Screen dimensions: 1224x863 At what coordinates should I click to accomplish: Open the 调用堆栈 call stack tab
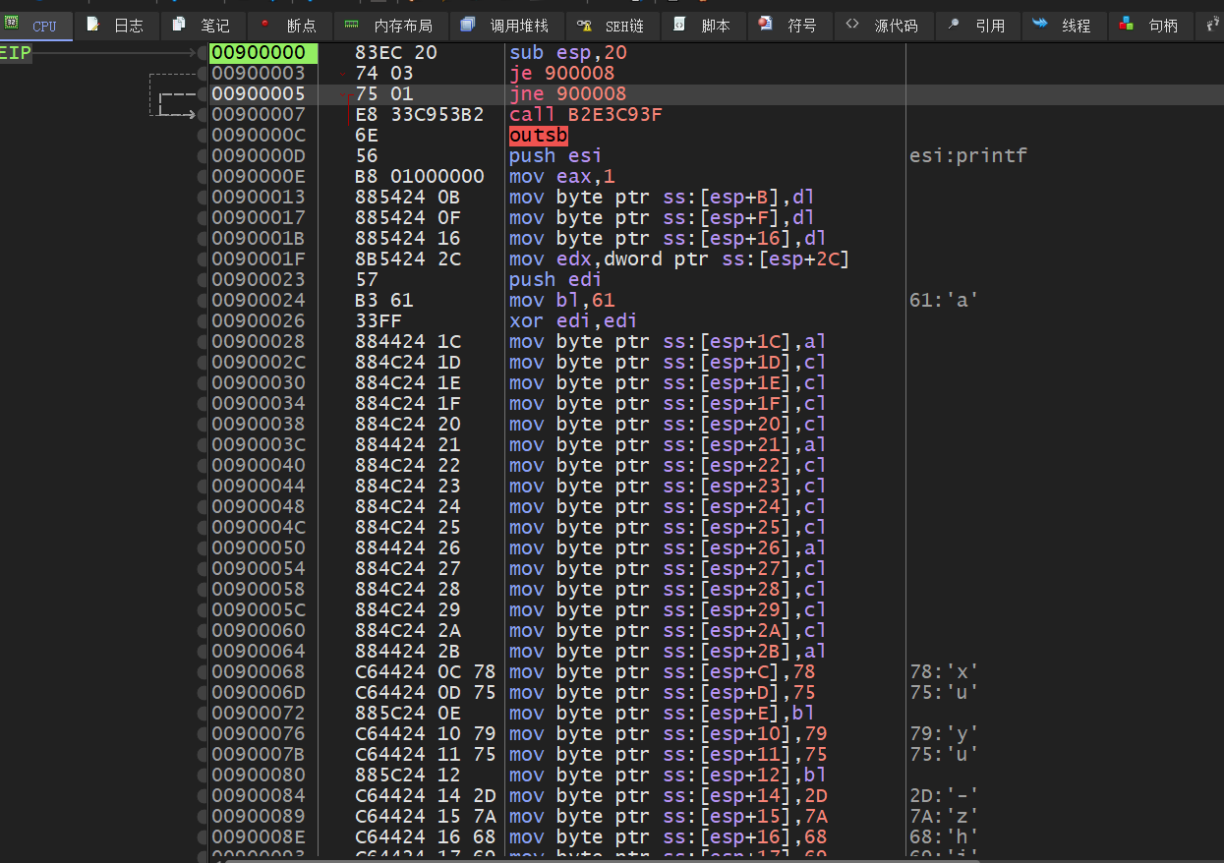coord(505,26)
